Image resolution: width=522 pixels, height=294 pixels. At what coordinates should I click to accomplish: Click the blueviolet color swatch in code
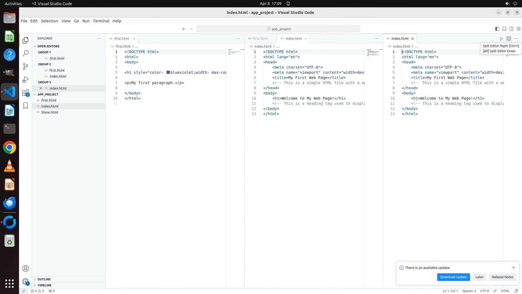168,72
